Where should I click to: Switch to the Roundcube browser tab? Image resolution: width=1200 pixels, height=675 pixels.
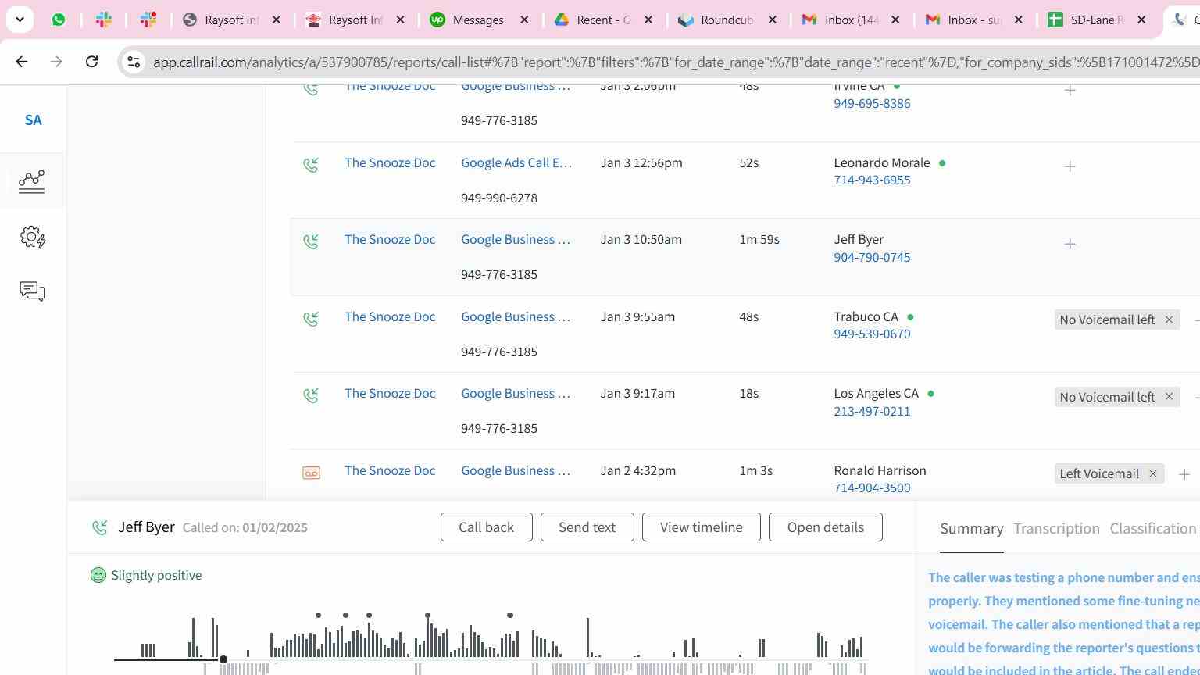point(728,20)
